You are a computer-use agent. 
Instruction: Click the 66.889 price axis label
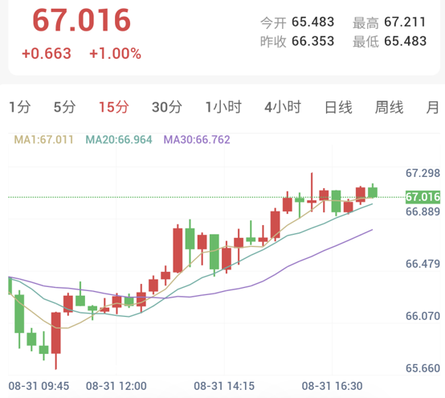click(x=423, y=211)
